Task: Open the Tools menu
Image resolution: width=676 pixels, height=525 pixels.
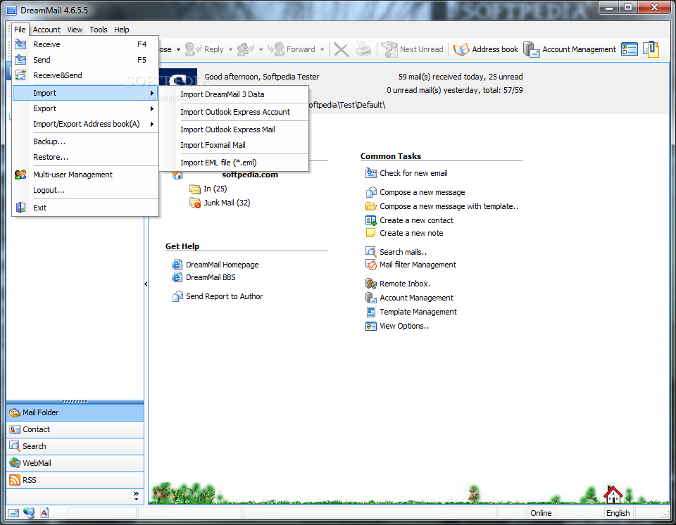Action: point(99,30)
